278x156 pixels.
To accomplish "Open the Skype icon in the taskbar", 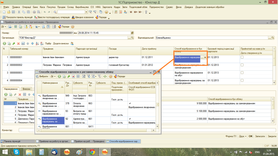I will click(x=16, y=152).
